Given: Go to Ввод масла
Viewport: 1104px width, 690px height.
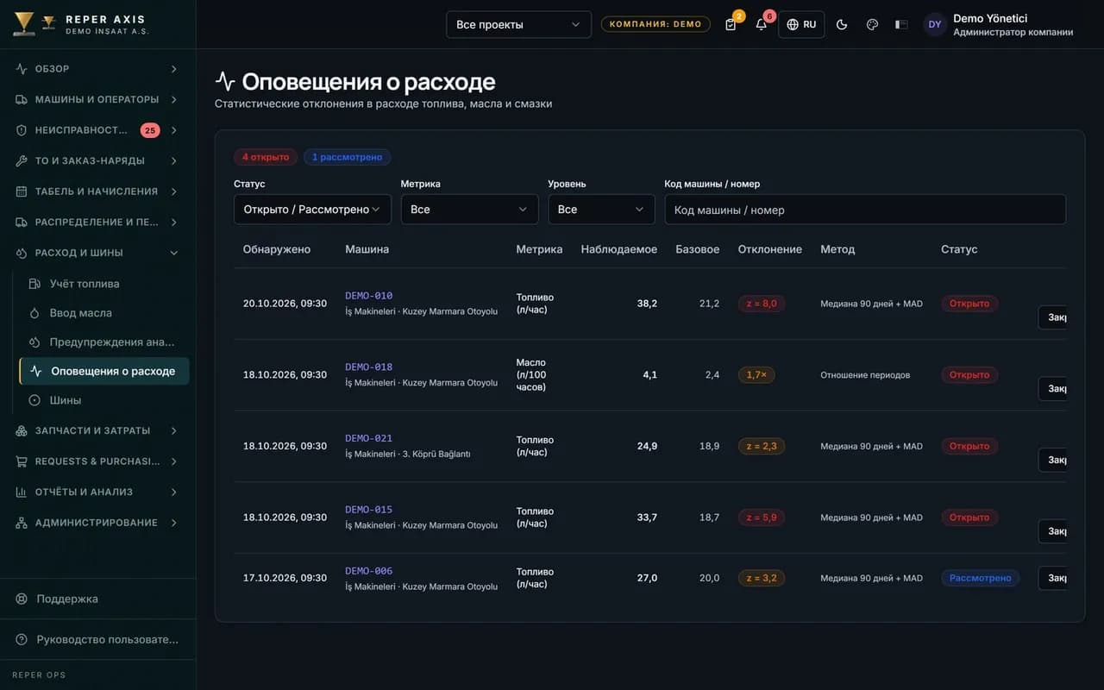Looking at the screenshot, I should (x=103, y=313).
